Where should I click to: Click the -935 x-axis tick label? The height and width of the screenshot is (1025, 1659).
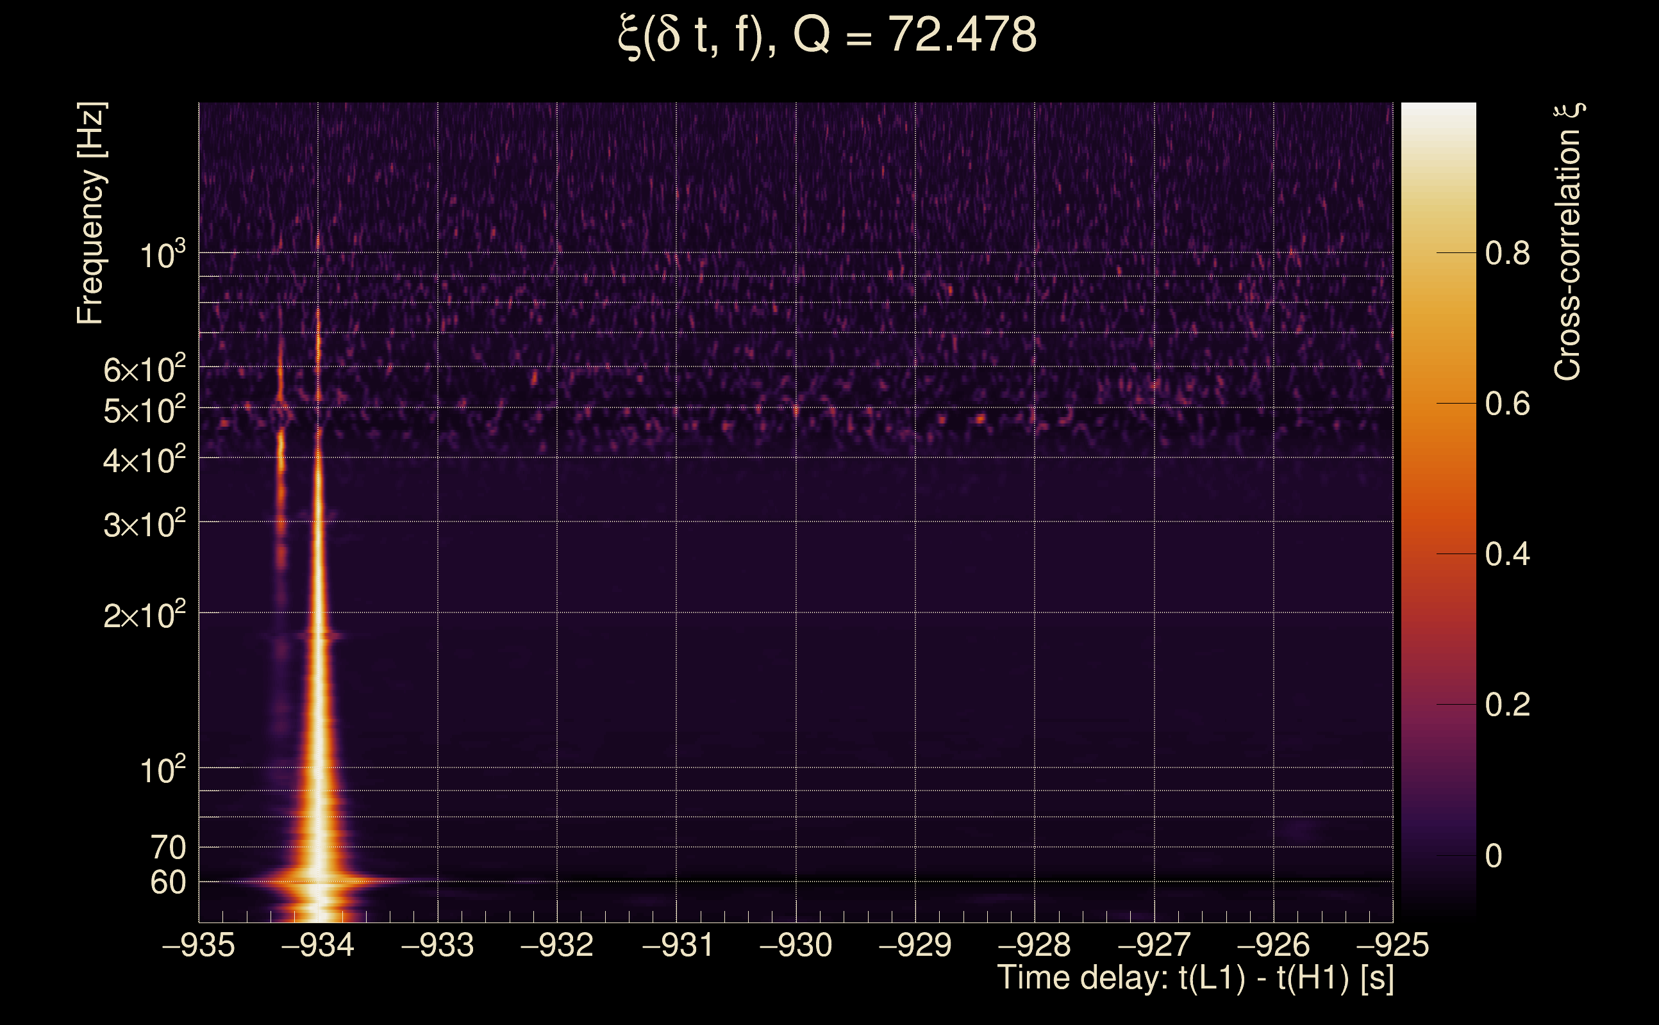(x=199, y=945)
